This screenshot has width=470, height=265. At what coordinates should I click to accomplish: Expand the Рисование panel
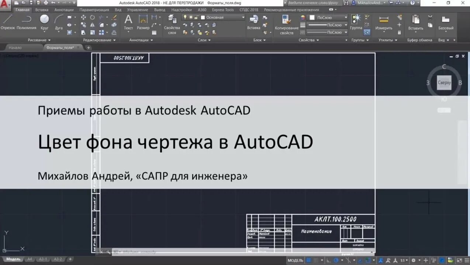39,40
